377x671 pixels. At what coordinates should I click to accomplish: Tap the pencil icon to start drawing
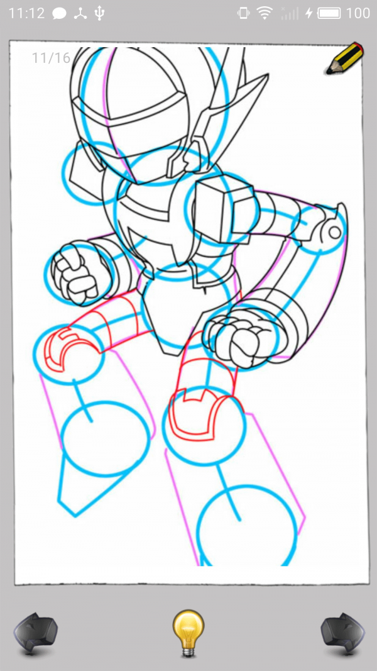345,58
